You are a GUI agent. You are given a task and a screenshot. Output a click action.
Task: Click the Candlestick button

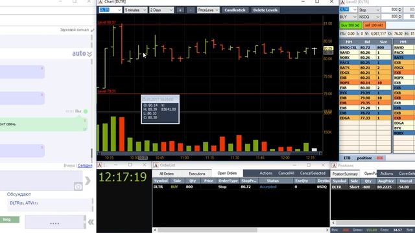tap(235, 10)
